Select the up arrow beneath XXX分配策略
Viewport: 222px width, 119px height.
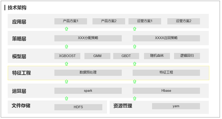pyautogui.click(x=66, y=47)
